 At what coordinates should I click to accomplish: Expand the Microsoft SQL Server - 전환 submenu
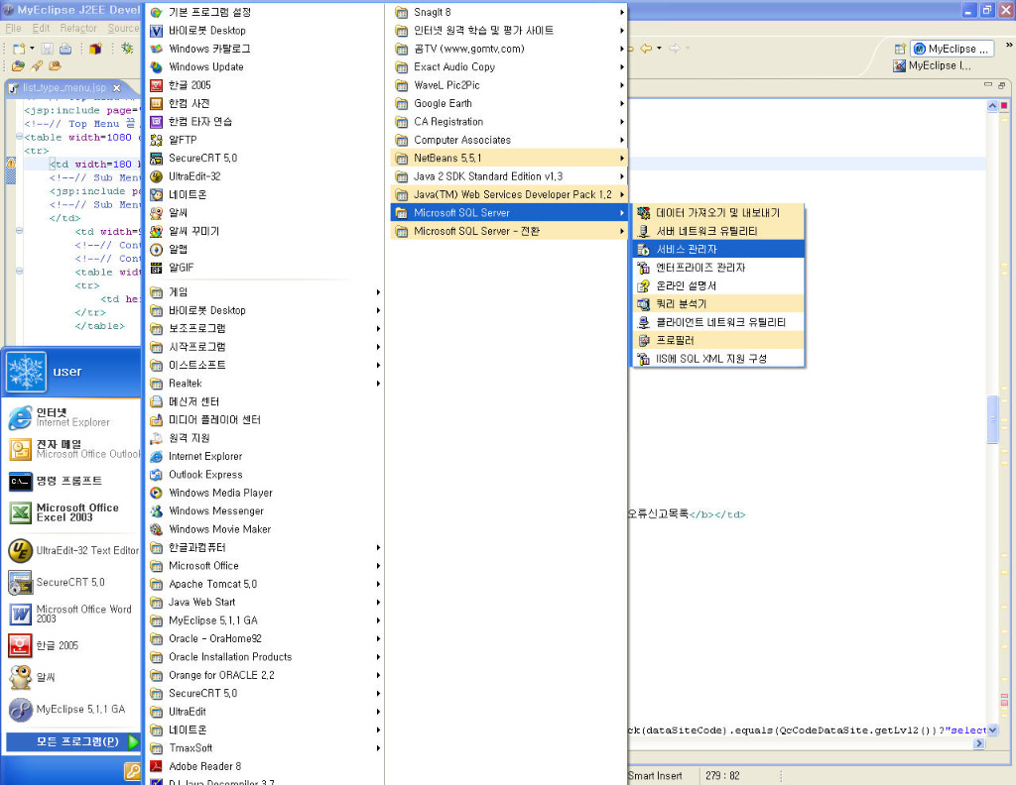[x=509, y=231]
